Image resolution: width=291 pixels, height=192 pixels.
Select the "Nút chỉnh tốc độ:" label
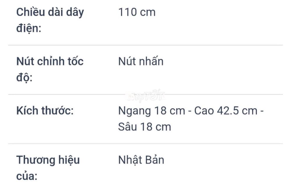(x=50, y=70)
